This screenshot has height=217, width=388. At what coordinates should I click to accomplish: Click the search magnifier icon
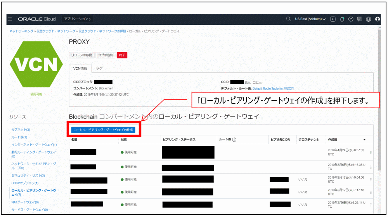[288, 19]
